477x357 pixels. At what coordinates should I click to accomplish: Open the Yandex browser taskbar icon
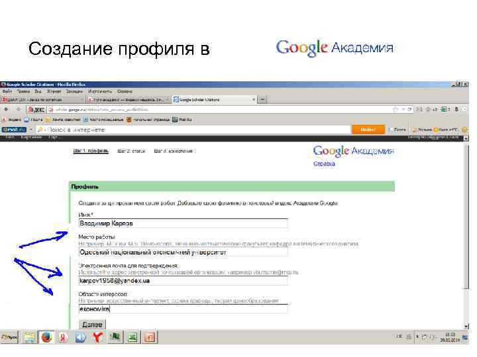(x=64, y=337)
